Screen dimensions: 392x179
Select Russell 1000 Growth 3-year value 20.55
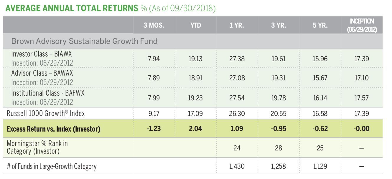(279, 113)
